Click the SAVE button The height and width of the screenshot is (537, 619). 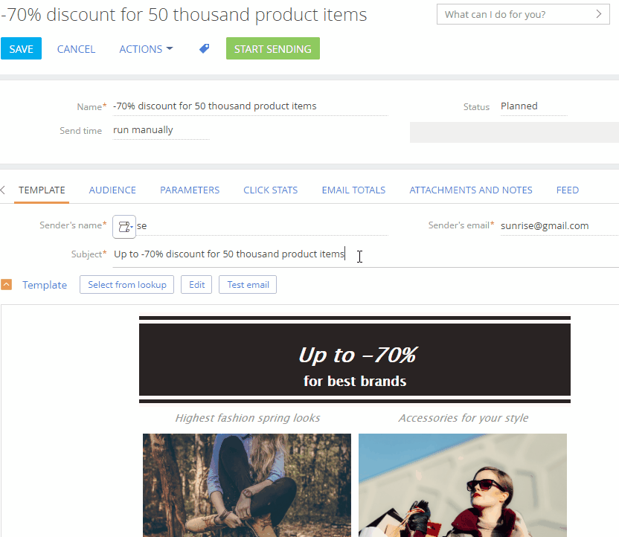click(22, 48)
